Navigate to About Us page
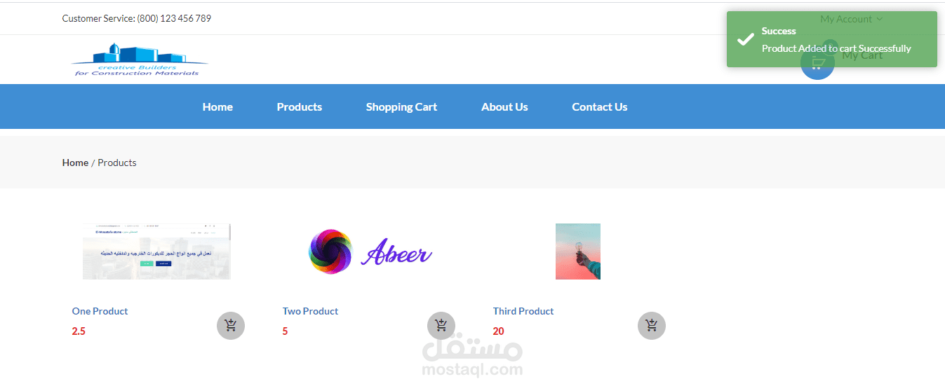 [504, 107]
